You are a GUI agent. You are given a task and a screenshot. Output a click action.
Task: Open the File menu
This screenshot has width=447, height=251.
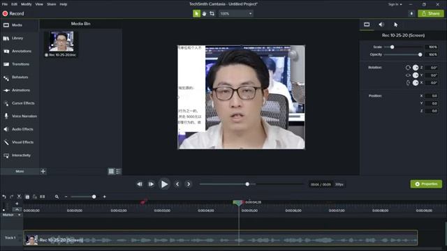5,4
